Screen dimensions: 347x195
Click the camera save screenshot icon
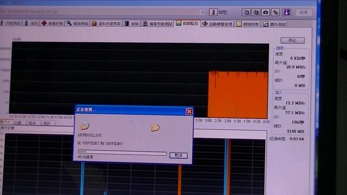(265, 12)
